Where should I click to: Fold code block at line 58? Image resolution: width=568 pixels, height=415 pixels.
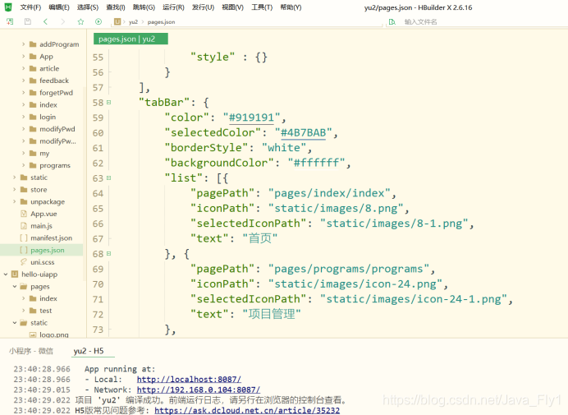click(108, 102)
